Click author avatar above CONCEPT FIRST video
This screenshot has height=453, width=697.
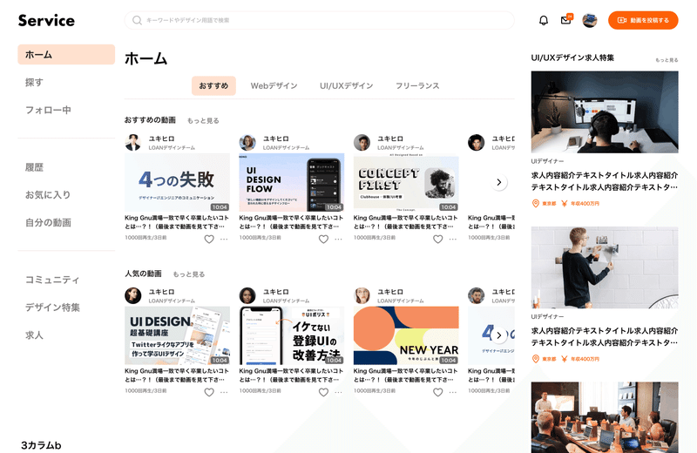coord(362,142)
